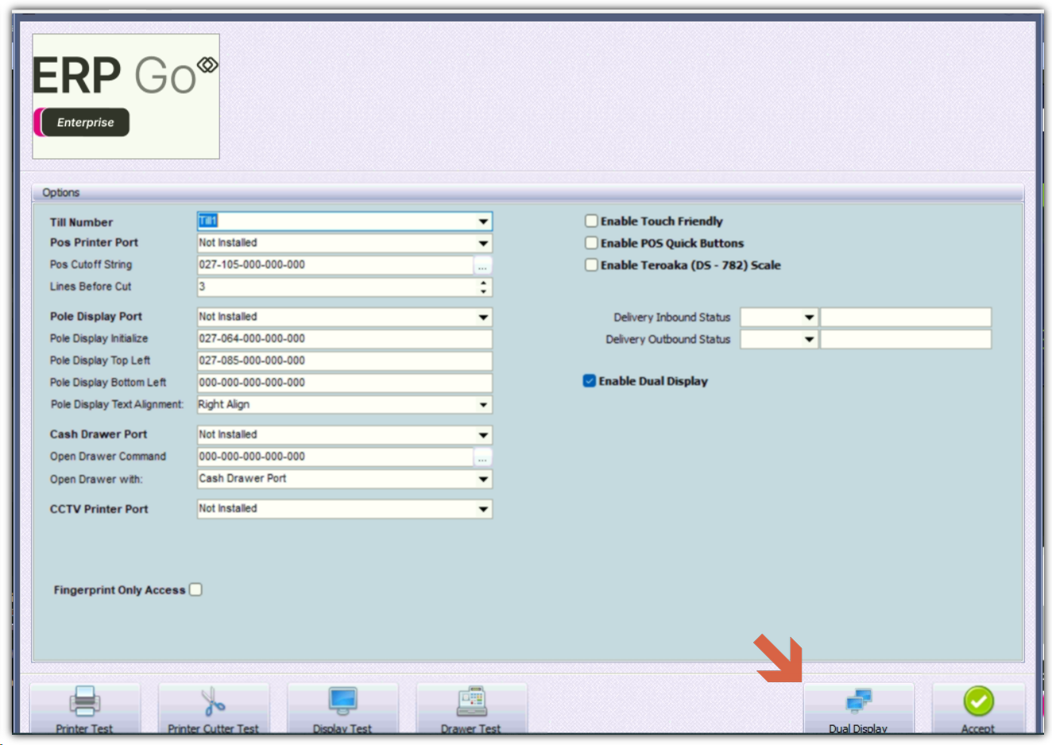Viewport: 1052px width, 745px height.
Task: Click the Printer Test printer icon
Action: click(x=84, y=701)
